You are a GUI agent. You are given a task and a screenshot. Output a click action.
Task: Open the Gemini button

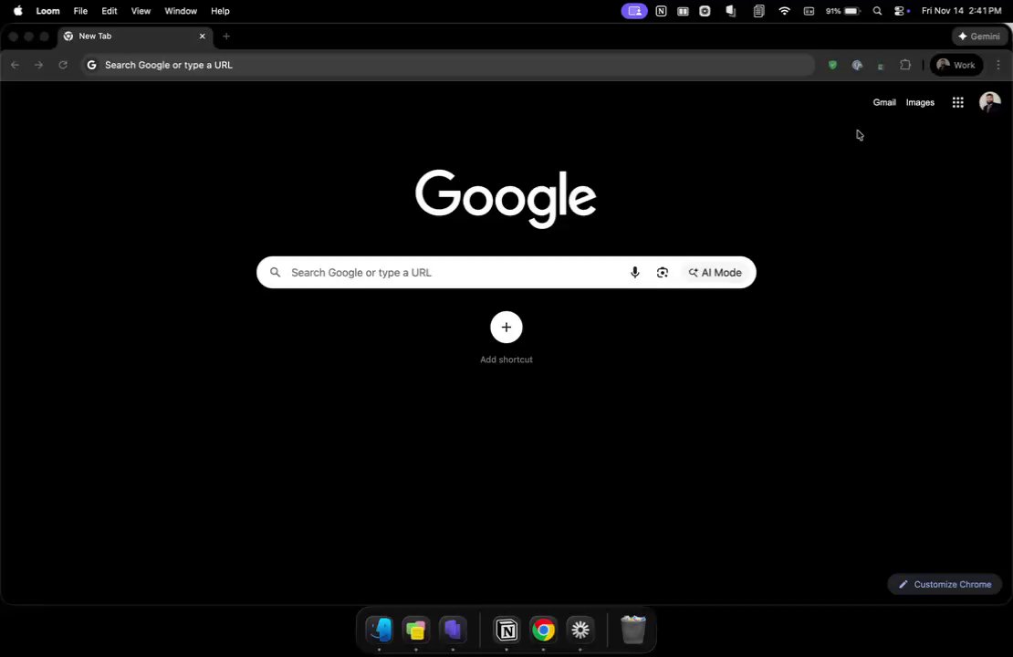[979, 36]
